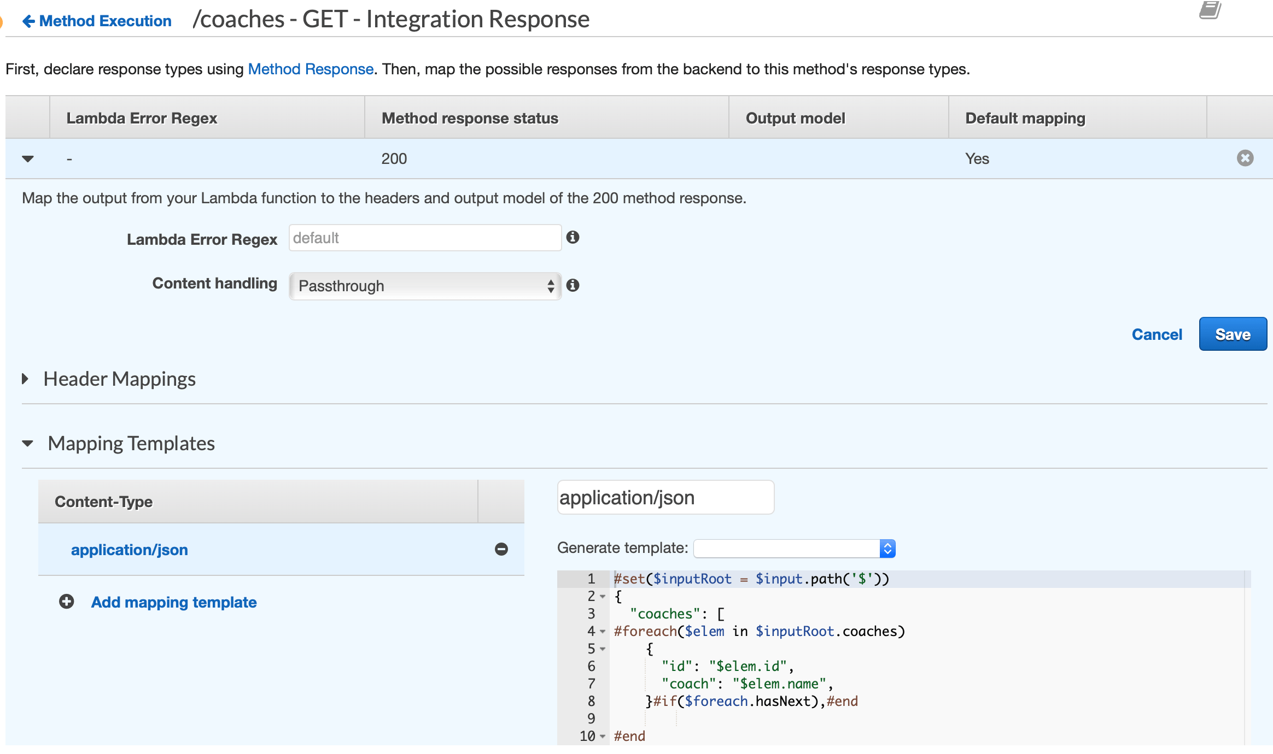Collapse the 200 response row disclosure arrow
Image resolution: width=1273 pixels, height=754 pixels.
point(27,158)
